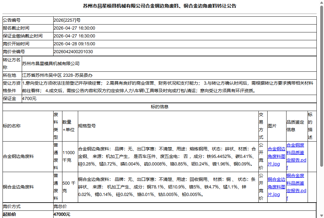Click the 所在地 label cell
The image size is (324, 218).
point(12,75)
